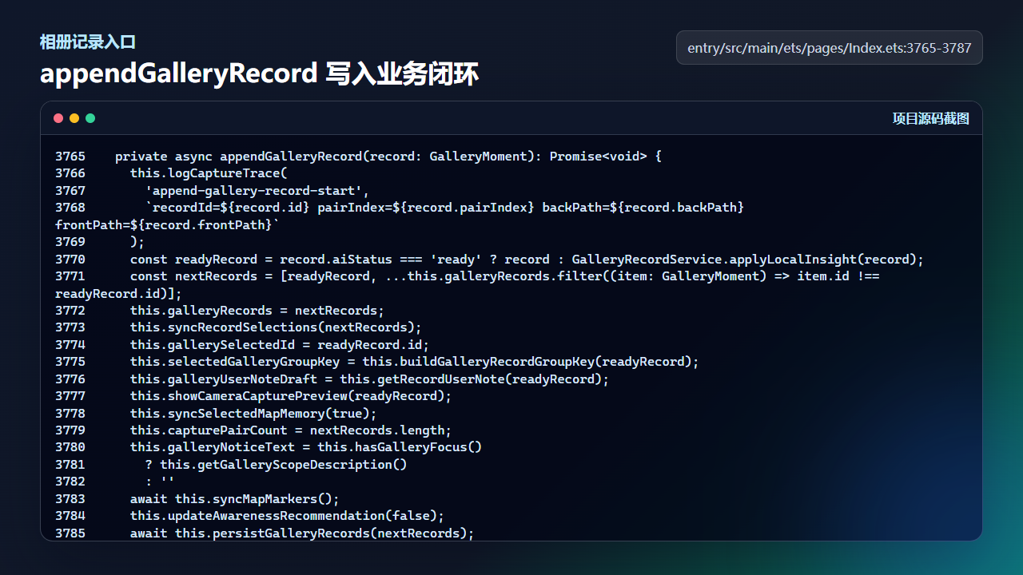Click the green dot in code window
This screenshot has height=575, width=1023.
pyautogui.click(x=90, y=118)
